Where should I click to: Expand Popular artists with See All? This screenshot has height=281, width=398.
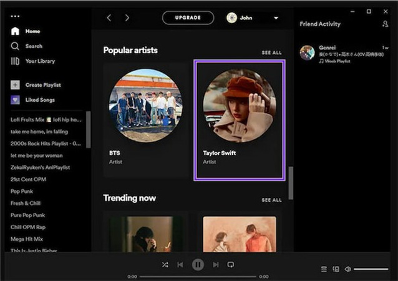pyautogui.click(x=271, y=52)
